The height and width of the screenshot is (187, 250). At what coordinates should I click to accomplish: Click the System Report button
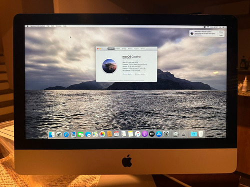pos(127,74)
